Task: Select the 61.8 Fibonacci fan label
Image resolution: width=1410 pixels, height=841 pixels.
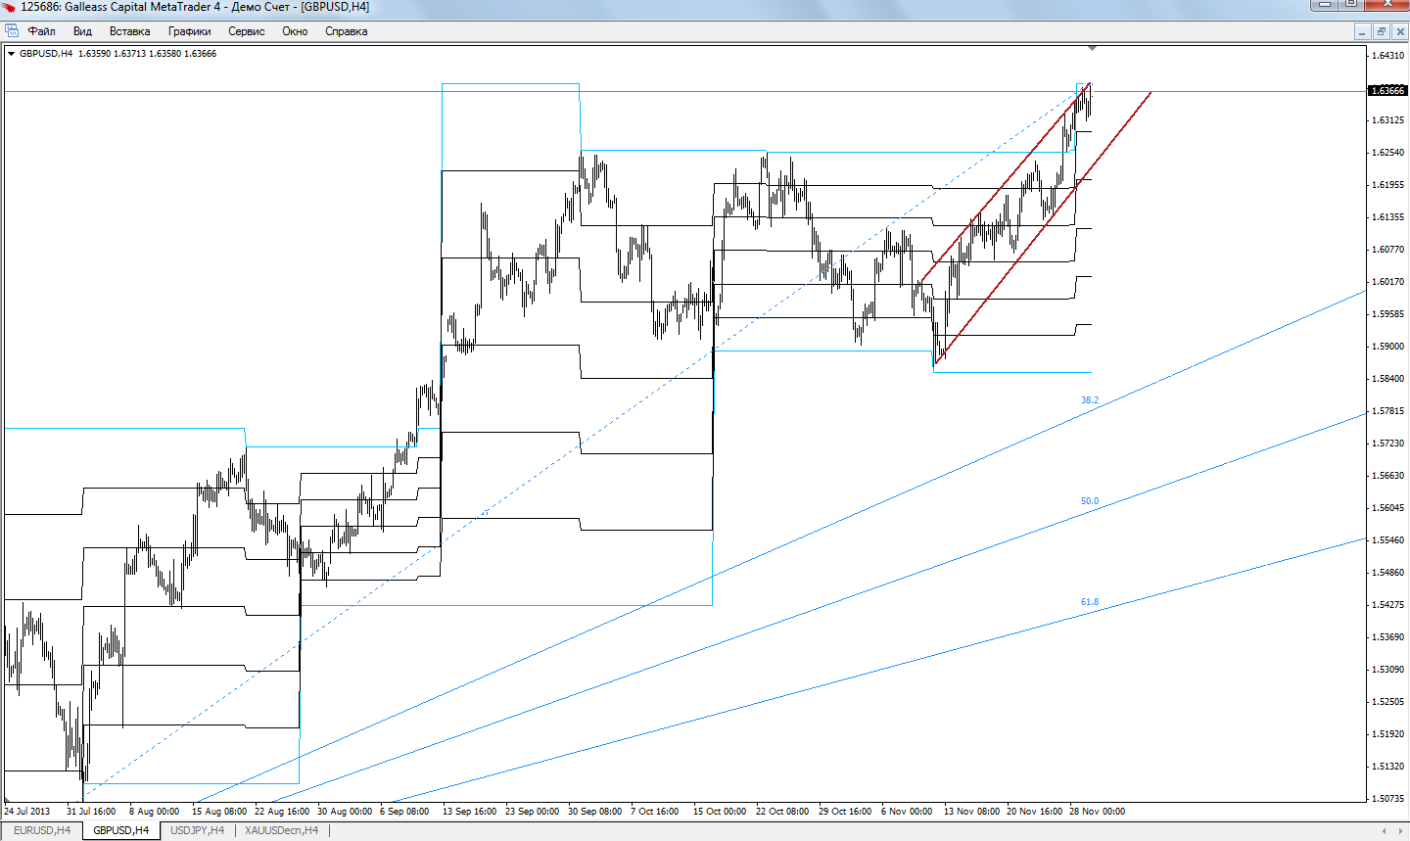Action: click(1089, 602)
